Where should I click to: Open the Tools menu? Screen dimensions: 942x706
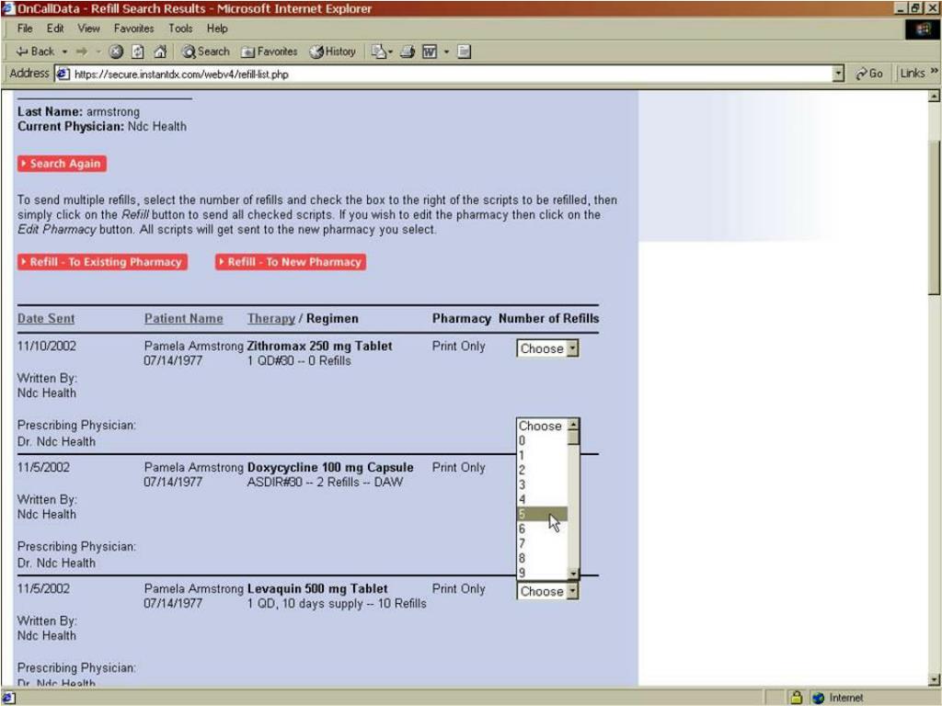click(180, 28)
